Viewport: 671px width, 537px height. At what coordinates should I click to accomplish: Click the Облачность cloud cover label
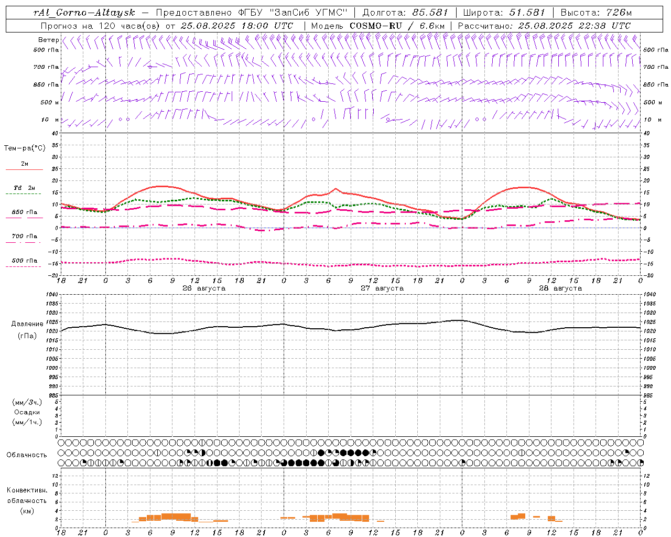pos(27,455)
